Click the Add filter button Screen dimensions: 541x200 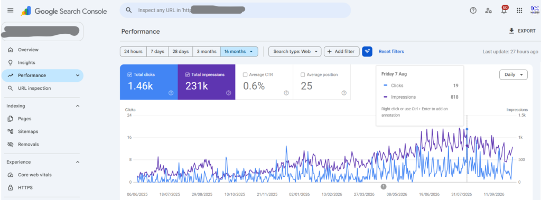pos(342,51)
